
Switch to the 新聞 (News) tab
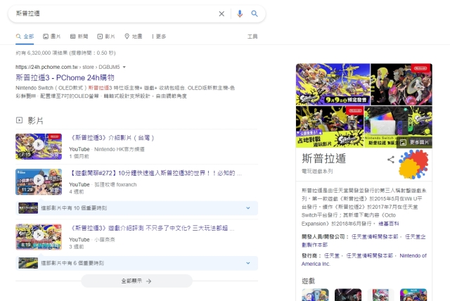[x=79, y=36]
